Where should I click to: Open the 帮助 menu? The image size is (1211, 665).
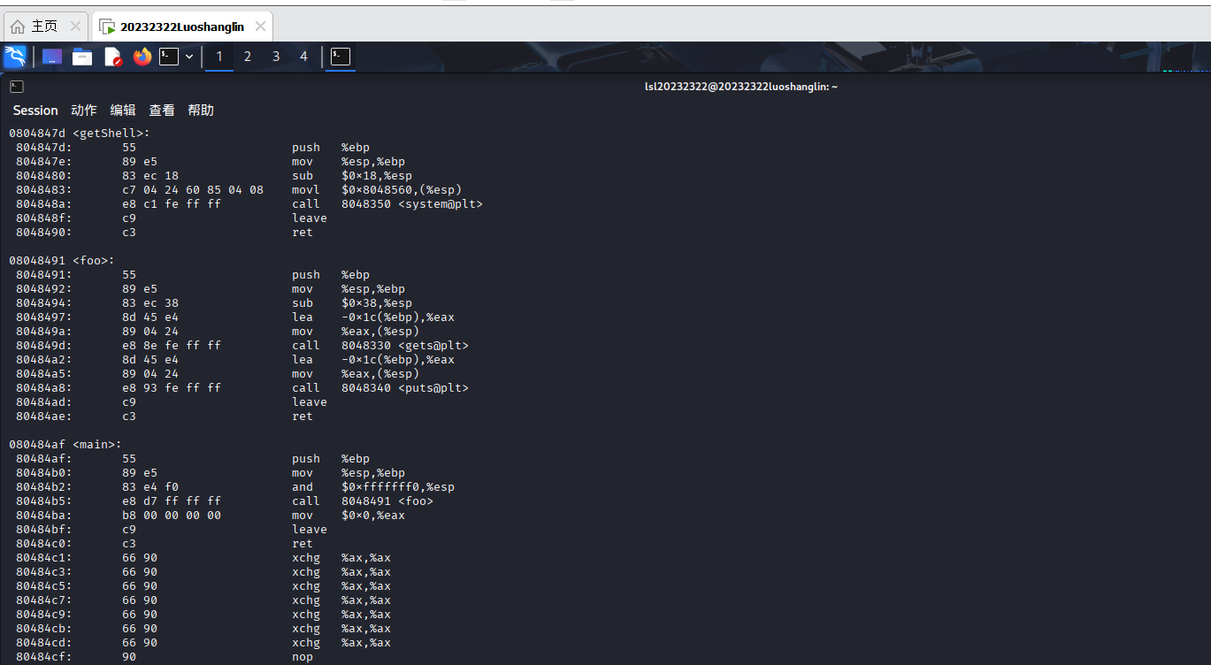[x=201, y=111]
